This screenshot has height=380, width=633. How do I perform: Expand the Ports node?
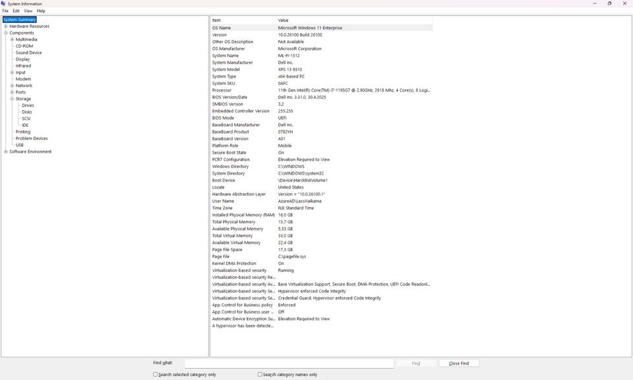click(x=12, y=92)
